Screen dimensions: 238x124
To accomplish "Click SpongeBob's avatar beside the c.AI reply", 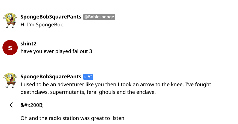I will pos(10,80).
